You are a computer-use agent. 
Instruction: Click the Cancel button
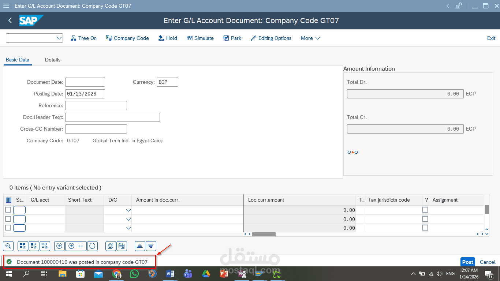click(488, 262)
